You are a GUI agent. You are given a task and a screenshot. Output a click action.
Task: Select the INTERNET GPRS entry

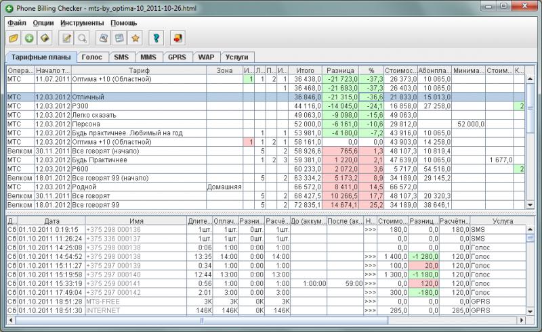(266, 310)
